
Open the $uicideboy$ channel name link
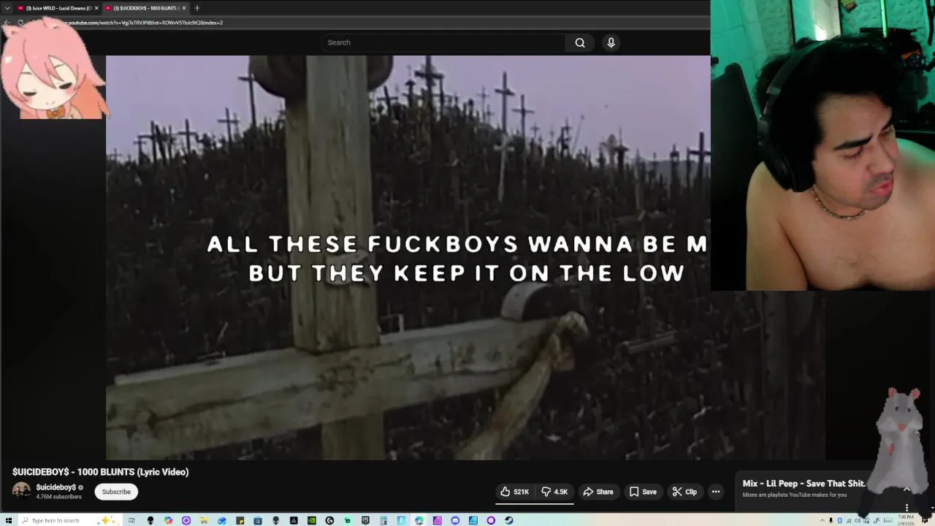click(x=56, y=487)
